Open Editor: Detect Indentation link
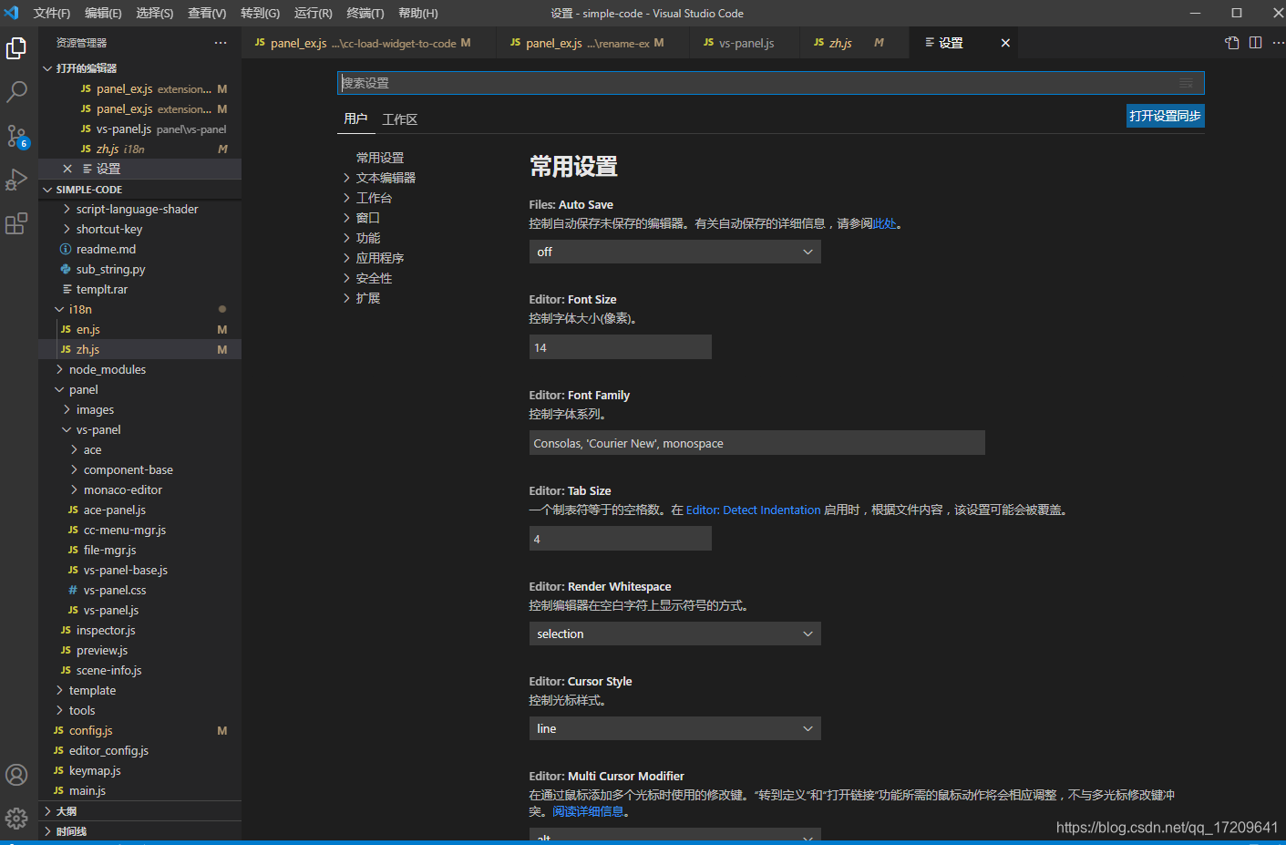This screenshot has width=1286, height=845. click(753, 510)
